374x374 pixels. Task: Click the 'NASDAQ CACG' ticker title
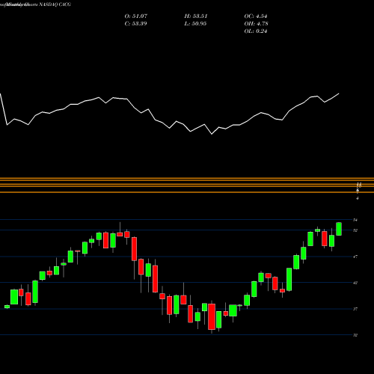pos(55,4)
